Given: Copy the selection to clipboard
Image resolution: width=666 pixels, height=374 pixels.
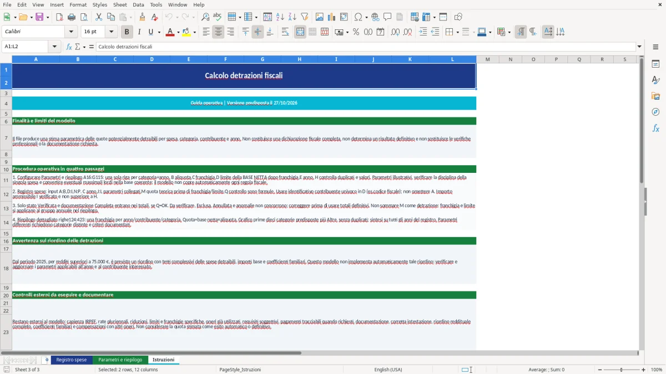Looking at the screenshot, I should (x=111, y=17).
